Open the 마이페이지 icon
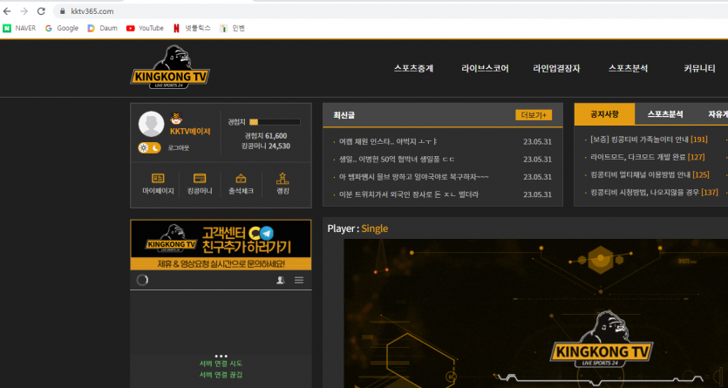Screen dimensions: 728x388 click(158, 179)
